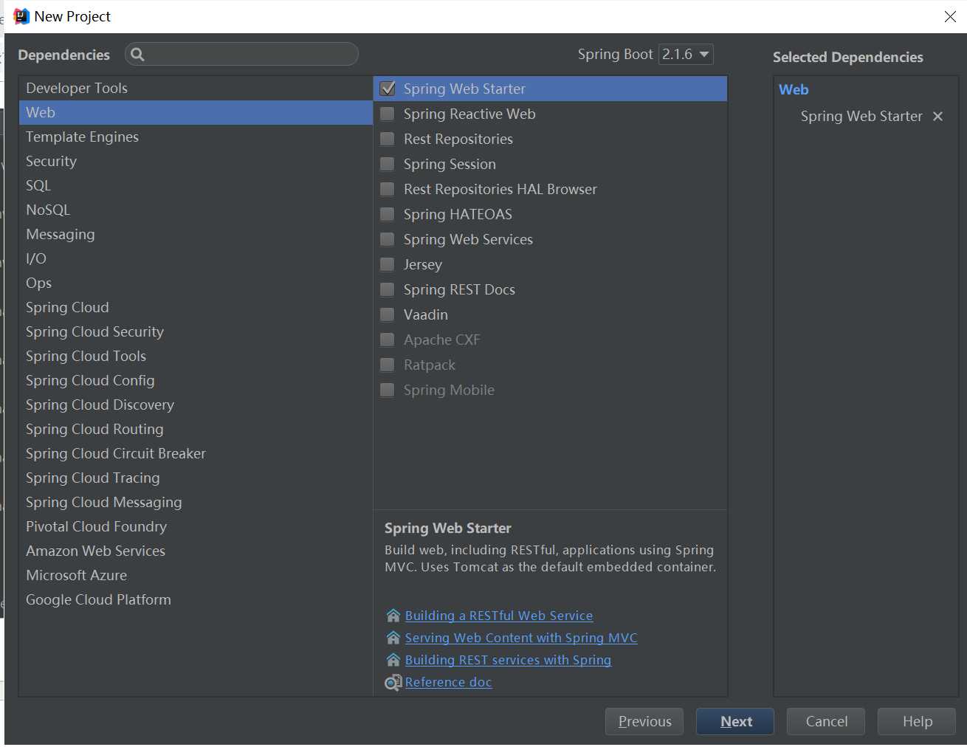This screenshot has height=747, width=967.
Task: Select Pivotal Cloud Foundry category
Action: pyautogui.click(x=196, y=526)
